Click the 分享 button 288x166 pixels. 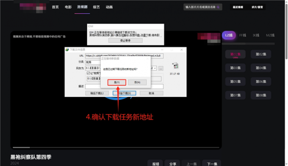point(172,163)
